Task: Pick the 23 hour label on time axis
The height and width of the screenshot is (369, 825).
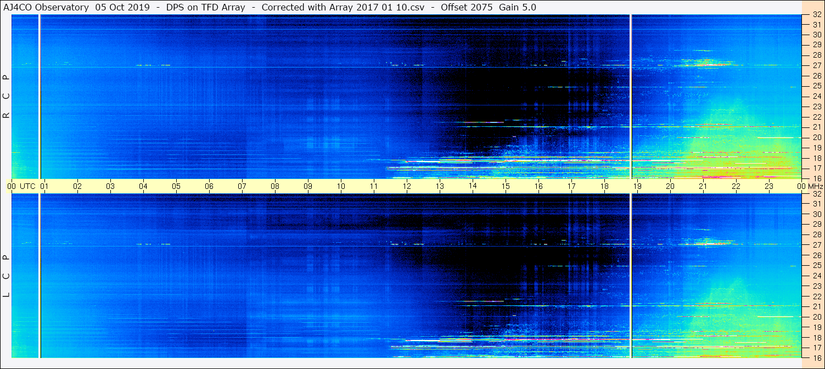Action: (769, 186)
